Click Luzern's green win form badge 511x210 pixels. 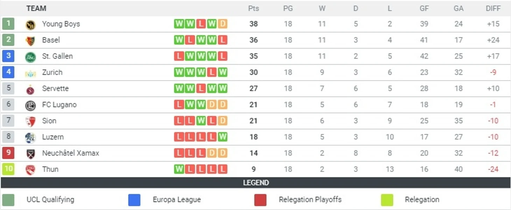pyautogui.click(x=223, y=137)
